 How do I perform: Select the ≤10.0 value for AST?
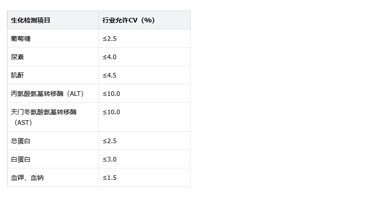pyautogui.click(x=144, y=117)
